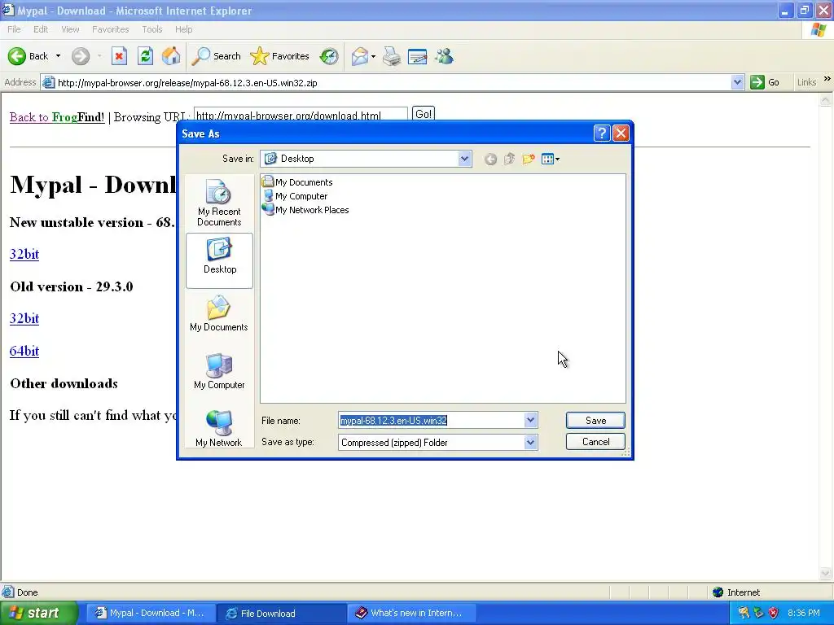
Task: Select Desktop in the places bar
Action: coord(219,260)
